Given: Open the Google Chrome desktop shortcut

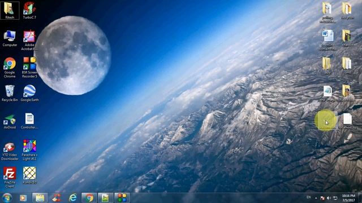Looking at the screenshot, I should pos(10,68).
